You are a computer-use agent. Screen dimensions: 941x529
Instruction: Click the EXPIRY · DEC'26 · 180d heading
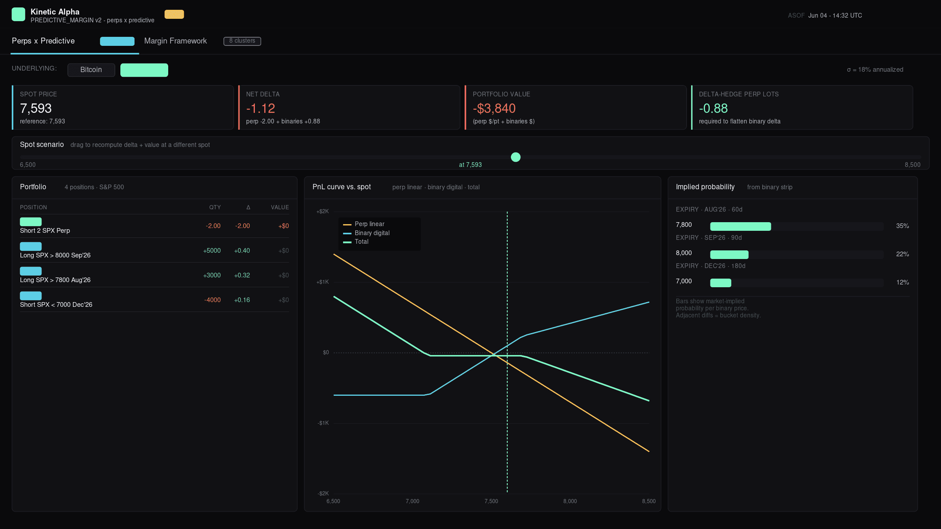[x=711, y=266]
